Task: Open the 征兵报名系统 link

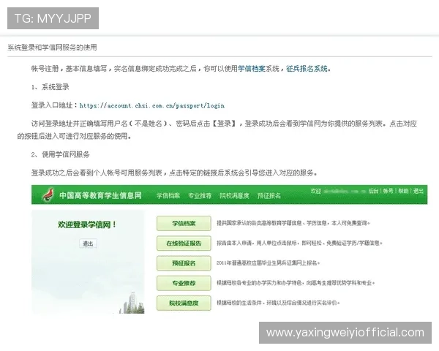Action: pos(307,69)
